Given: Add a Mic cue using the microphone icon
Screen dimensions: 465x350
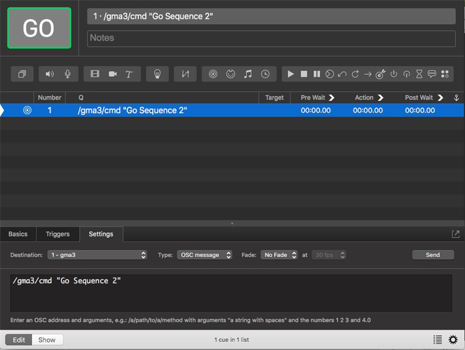Looking at the screenshot, I should pos(67,74).
